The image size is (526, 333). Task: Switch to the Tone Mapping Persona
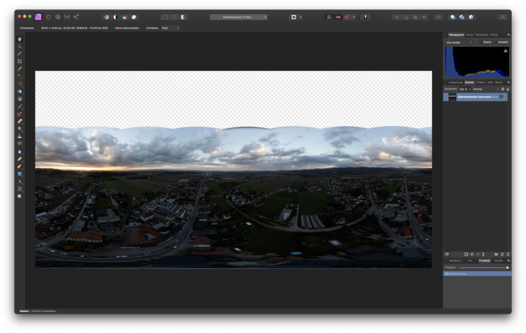67,17
